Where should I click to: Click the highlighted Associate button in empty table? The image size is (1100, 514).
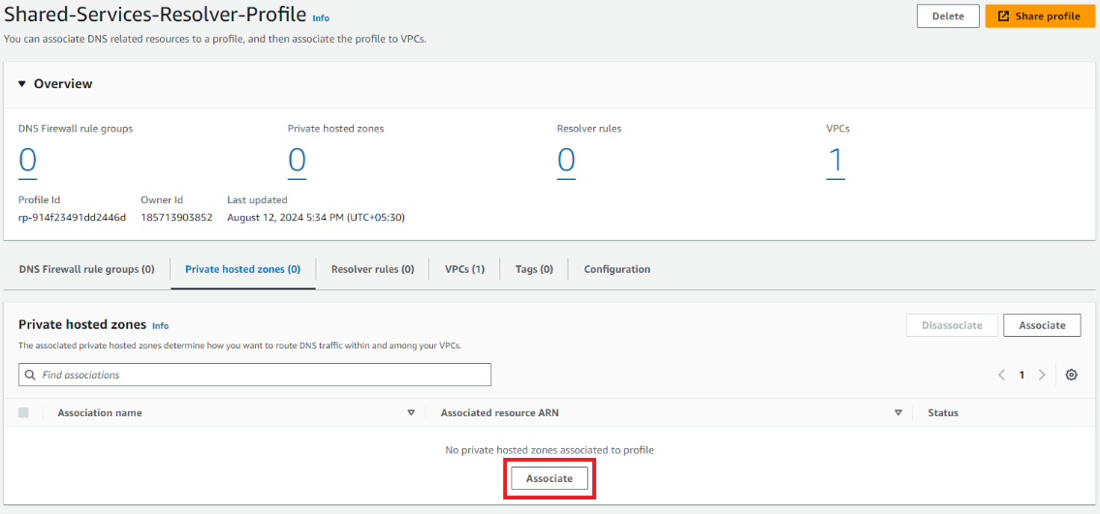[550, 478]
